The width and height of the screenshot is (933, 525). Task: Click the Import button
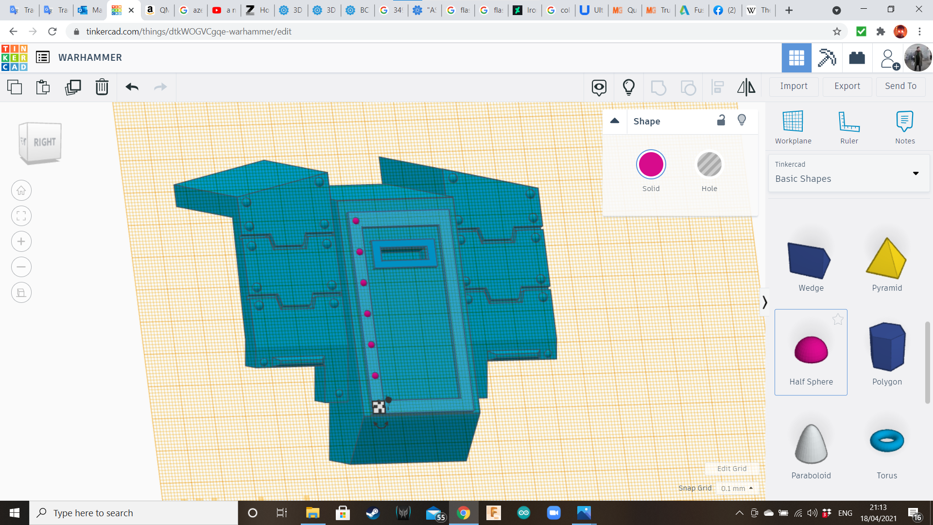click(794, 86)
